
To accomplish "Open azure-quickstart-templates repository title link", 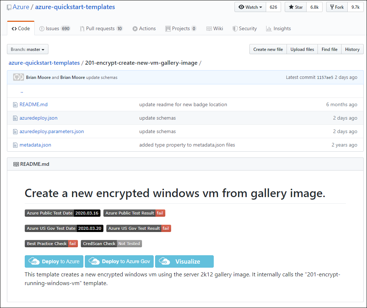I will (x=75, y=7).
